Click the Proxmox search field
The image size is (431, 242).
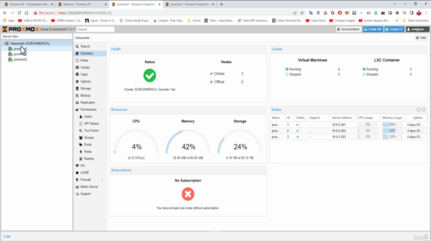[x=96, y=30]
